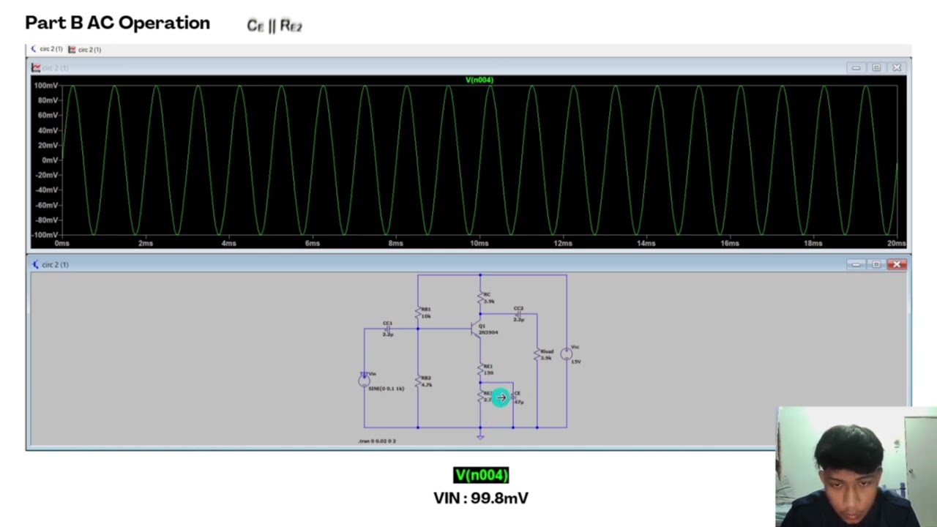
Task: Click the CC2 2.2µ output capacitor
Action: click(x=518, y=314)
